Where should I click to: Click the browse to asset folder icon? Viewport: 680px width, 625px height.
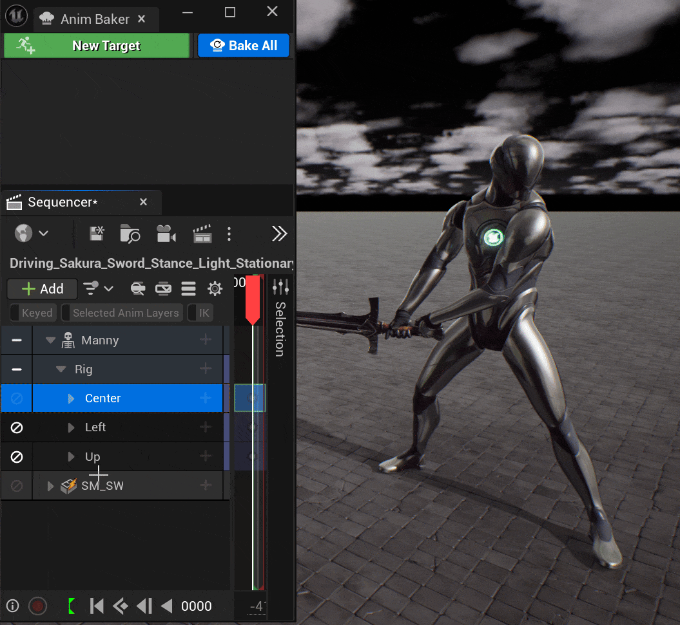[130, 234]
